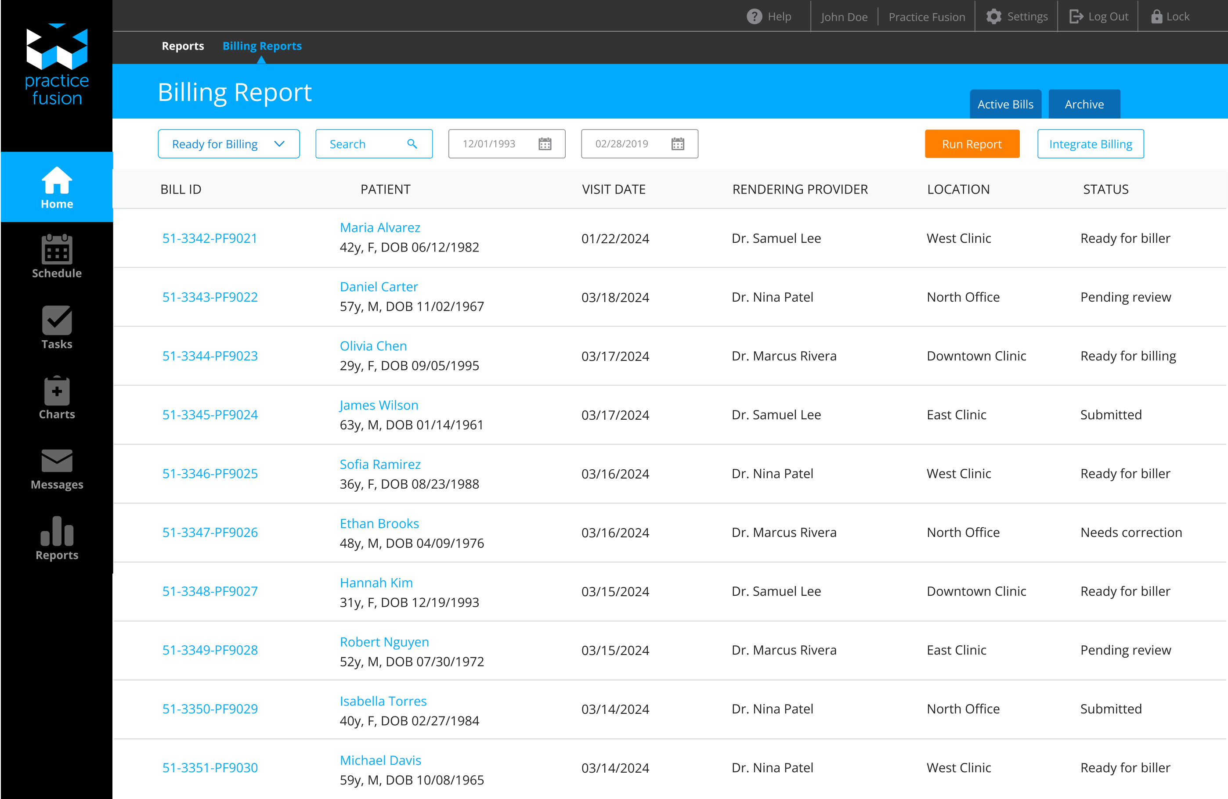Open the Tasks checkmark icon in sidebar
1228x799 pixels.
[x=57, y=320]
